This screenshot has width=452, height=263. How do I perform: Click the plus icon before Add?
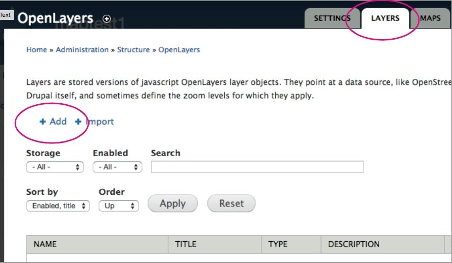43,122
